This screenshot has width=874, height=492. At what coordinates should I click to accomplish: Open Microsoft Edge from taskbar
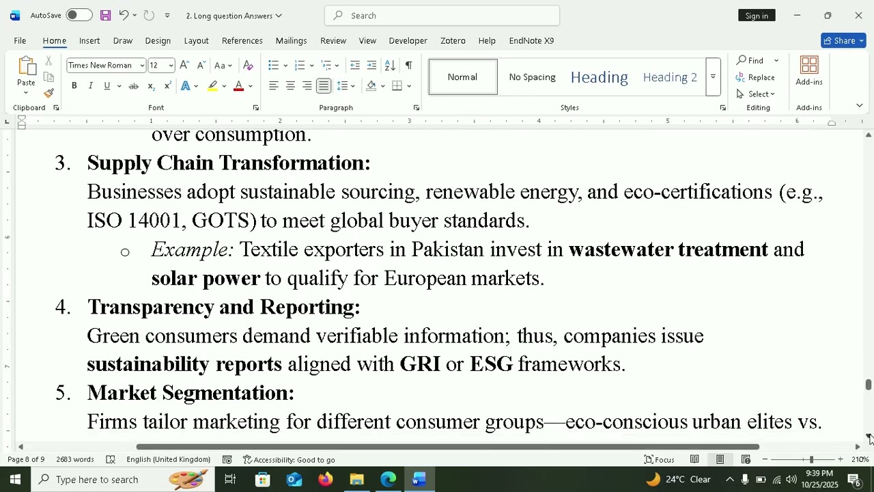(x=388, y=479)
